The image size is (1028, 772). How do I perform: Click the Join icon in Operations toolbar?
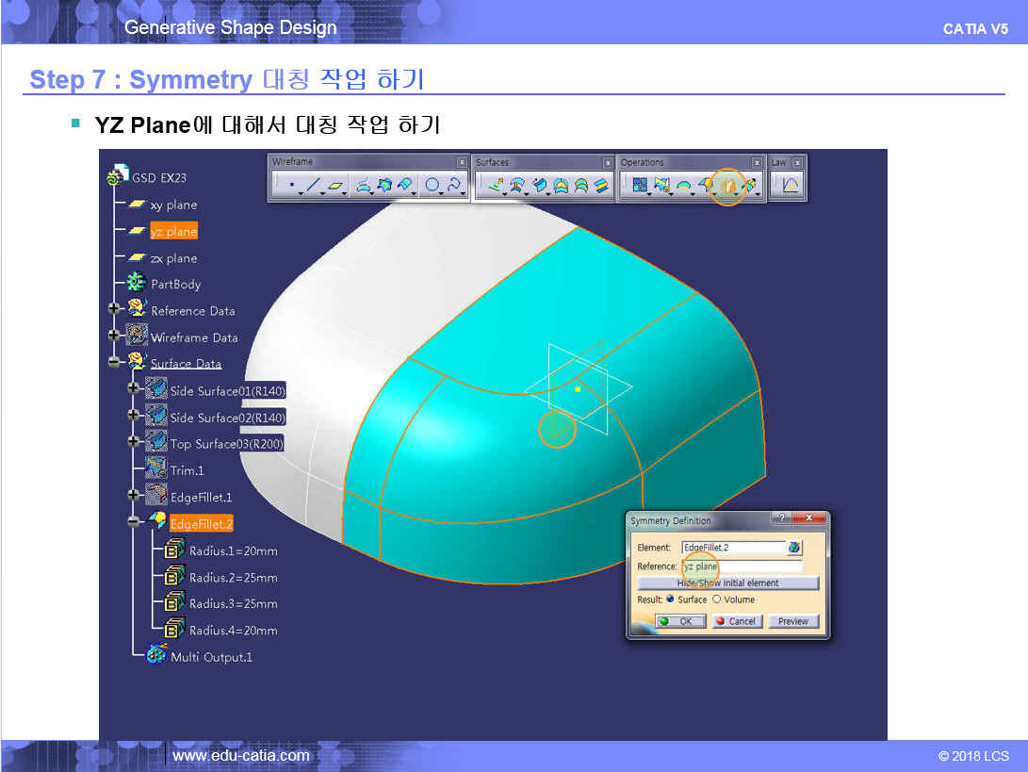pos(640,186)
